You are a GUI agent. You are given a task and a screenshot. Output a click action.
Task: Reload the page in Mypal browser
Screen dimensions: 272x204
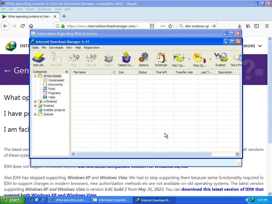[23, 26]
